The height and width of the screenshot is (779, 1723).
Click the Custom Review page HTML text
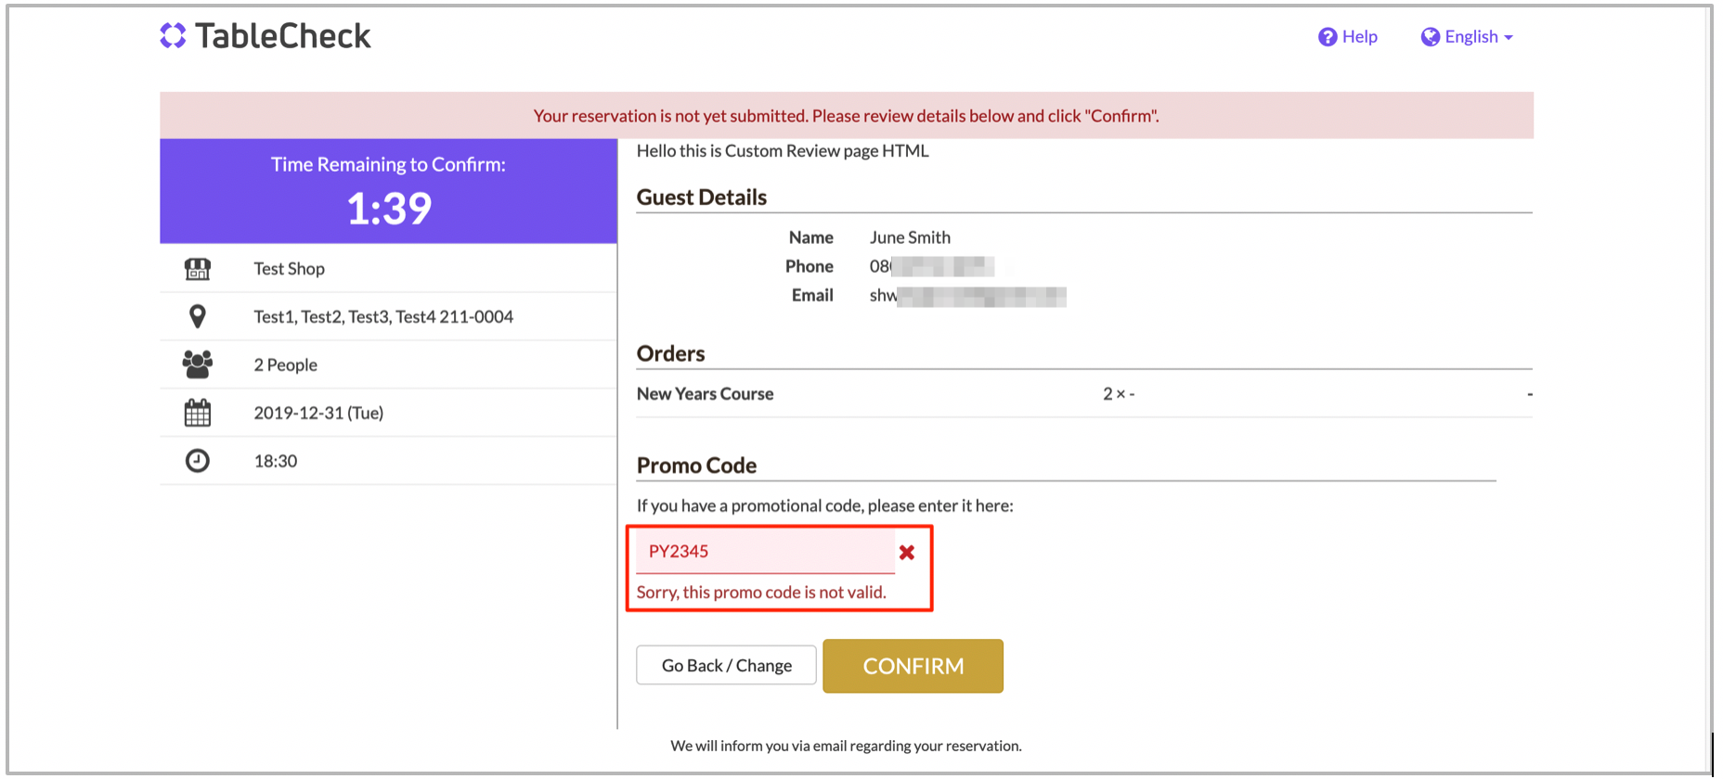[x=783, y=151]
